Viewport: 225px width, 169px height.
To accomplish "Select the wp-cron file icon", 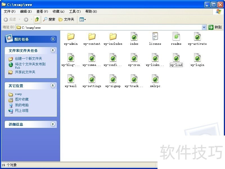I will click(134, 58).
